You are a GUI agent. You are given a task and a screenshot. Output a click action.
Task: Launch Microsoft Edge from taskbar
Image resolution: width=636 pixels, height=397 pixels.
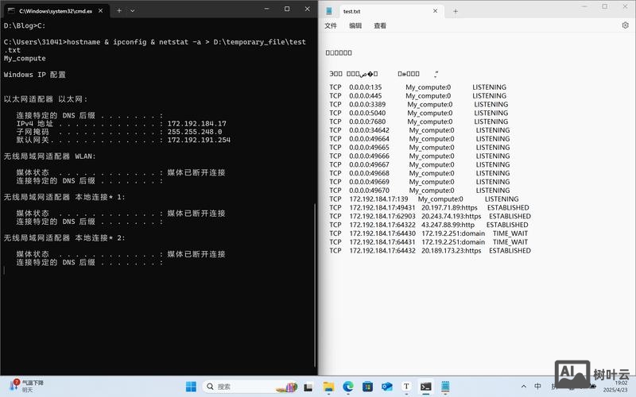coord(347,387)
